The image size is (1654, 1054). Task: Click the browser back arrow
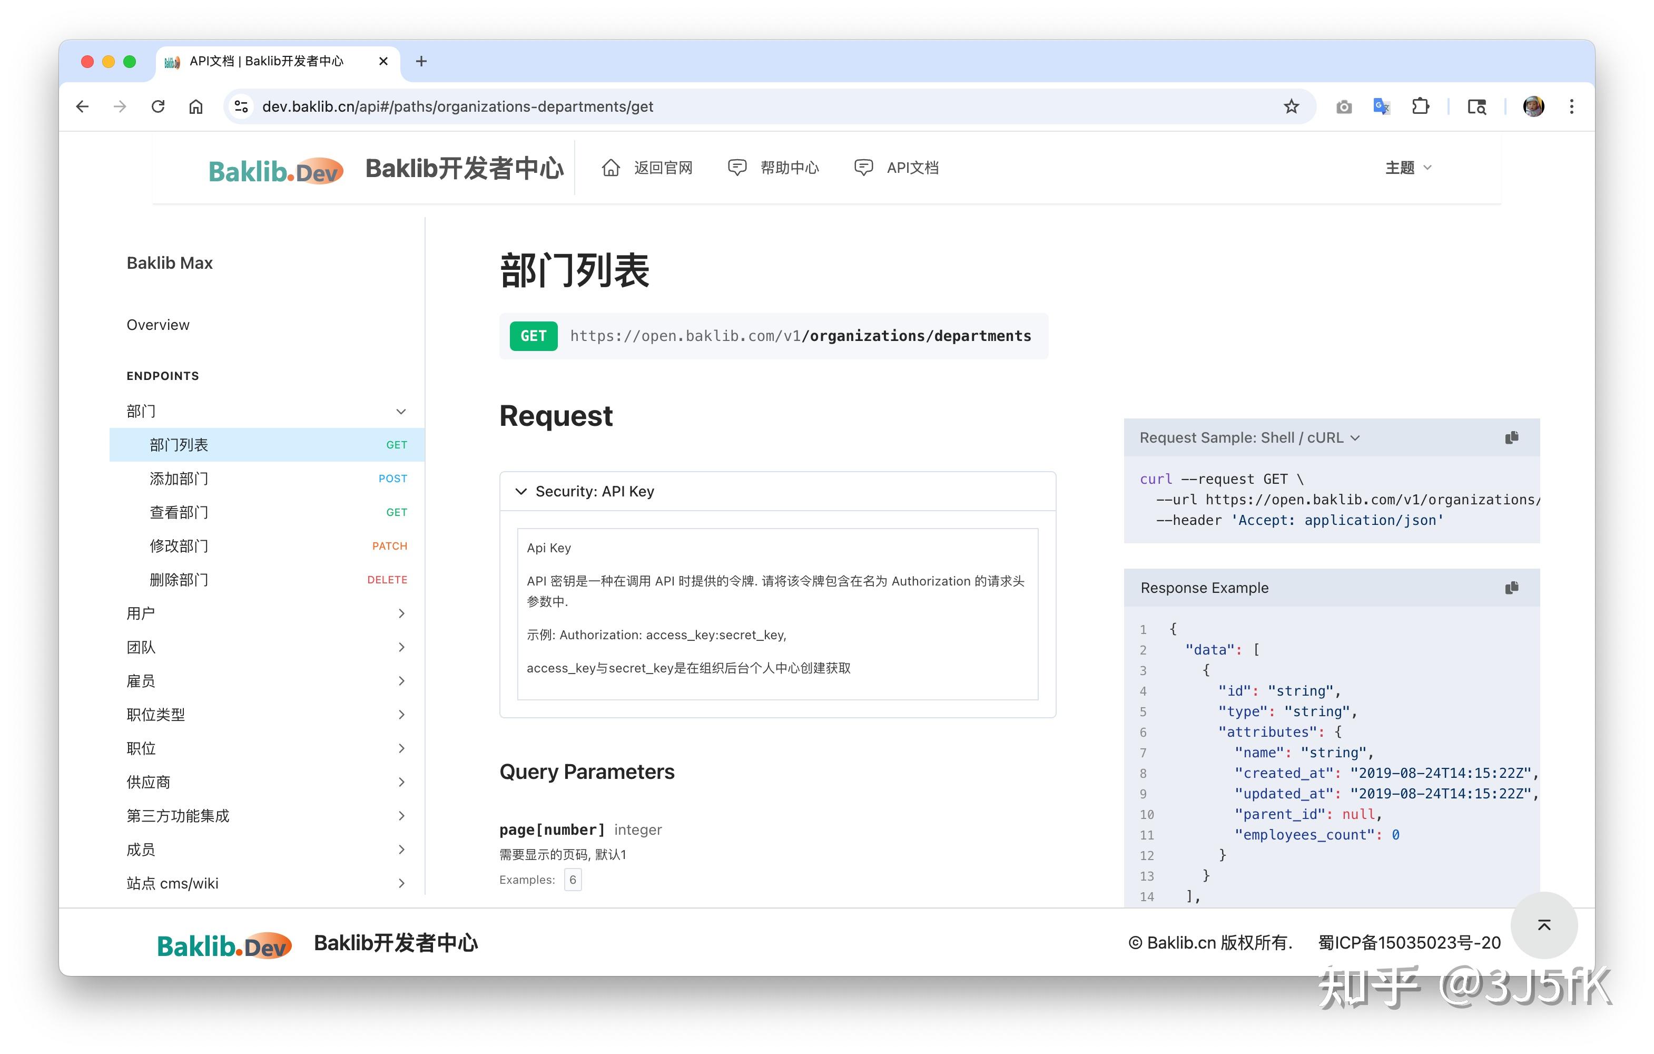coord(82,106)
